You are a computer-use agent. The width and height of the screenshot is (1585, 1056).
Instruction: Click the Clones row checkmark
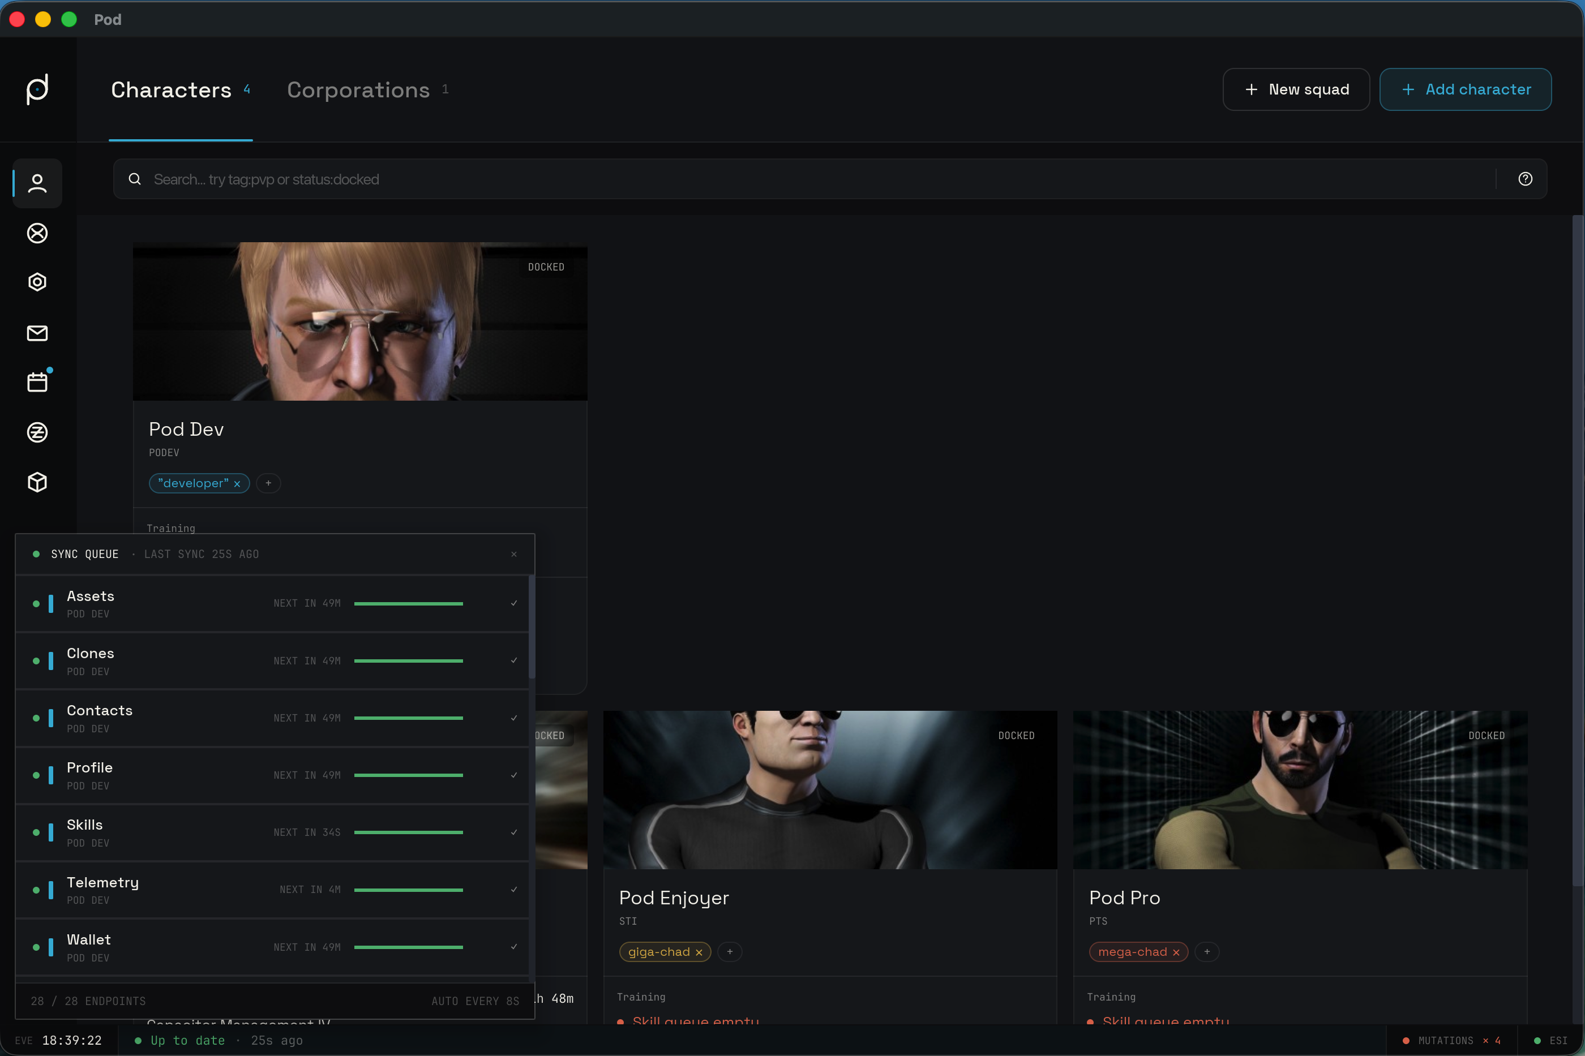[514, 660]
